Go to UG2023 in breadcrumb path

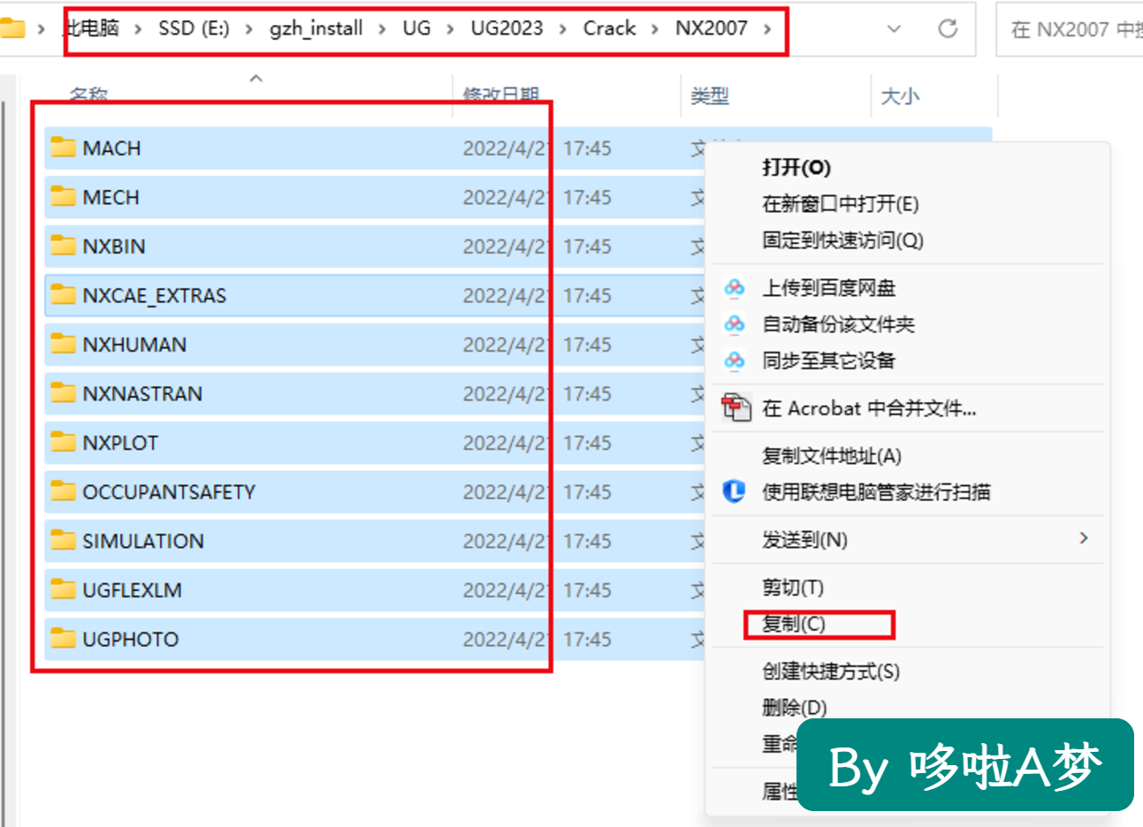point(507,28)
